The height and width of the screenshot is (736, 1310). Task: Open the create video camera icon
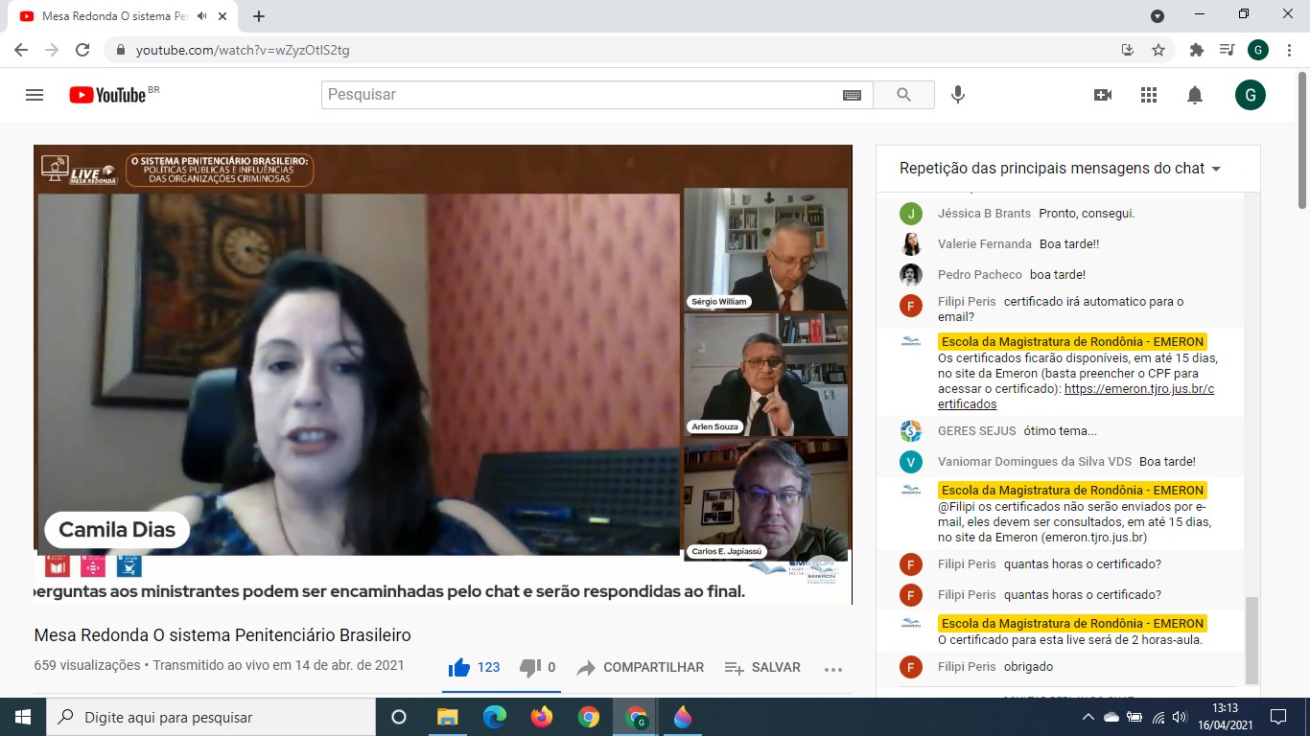click(x=1103, y=95)
